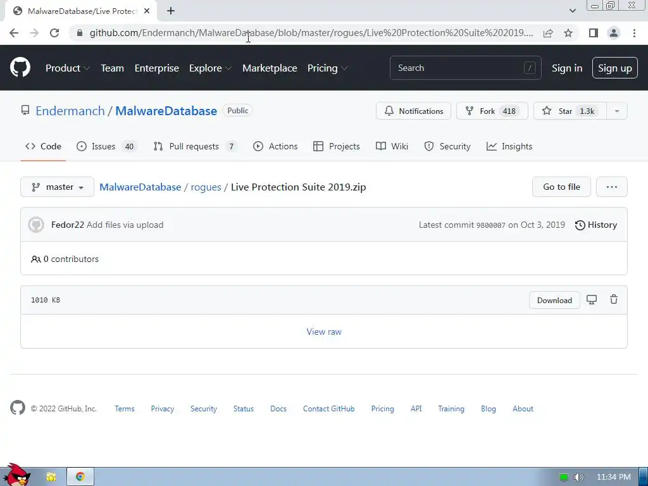Open MalwareDatabase in the breadcrumb path
Image resolution: width=648 pixels, height=486 pixels.
click(140, 187)
